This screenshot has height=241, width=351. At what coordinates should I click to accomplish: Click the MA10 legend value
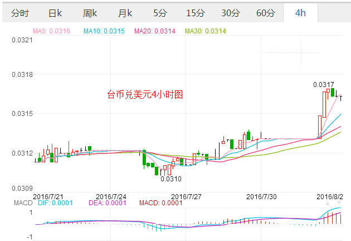(103, 31)
